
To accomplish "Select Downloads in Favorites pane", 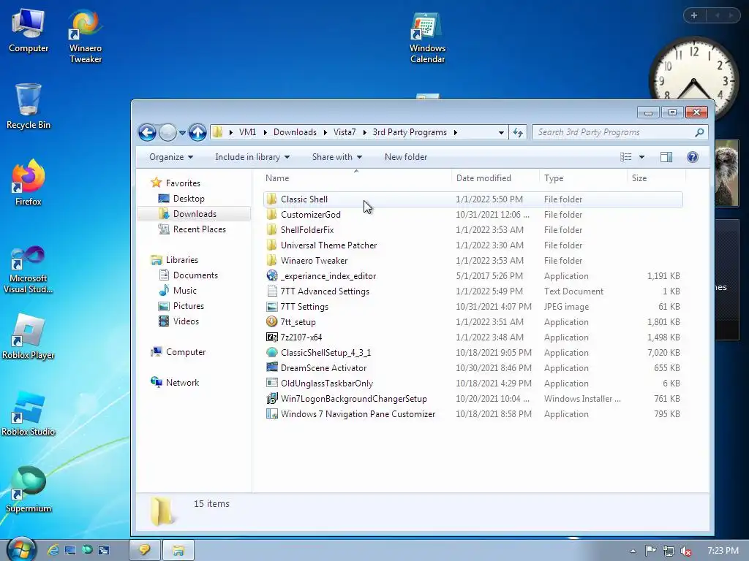I will [195, 214].
